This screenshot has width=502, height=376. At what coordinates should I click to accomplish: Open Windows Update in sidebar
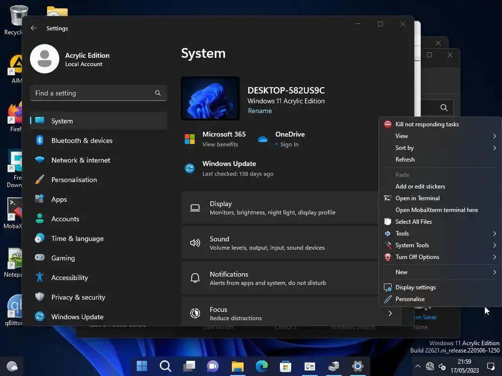click(x=99, y=317)
